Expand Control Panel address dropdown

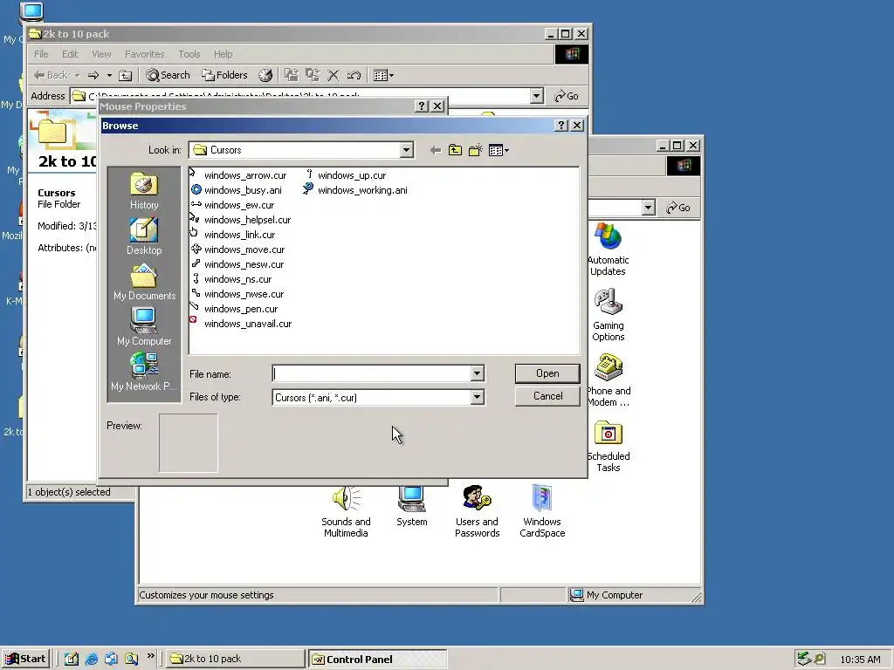648,208
